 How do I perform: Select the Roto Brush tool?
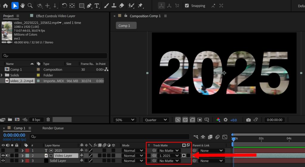(131, 6)
